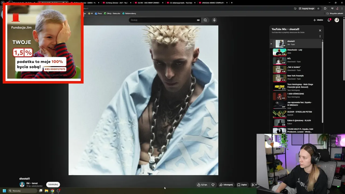Open the on-screen keyboard icon in search box
This screenshot has width=345, height=194.
coord(198,20)
